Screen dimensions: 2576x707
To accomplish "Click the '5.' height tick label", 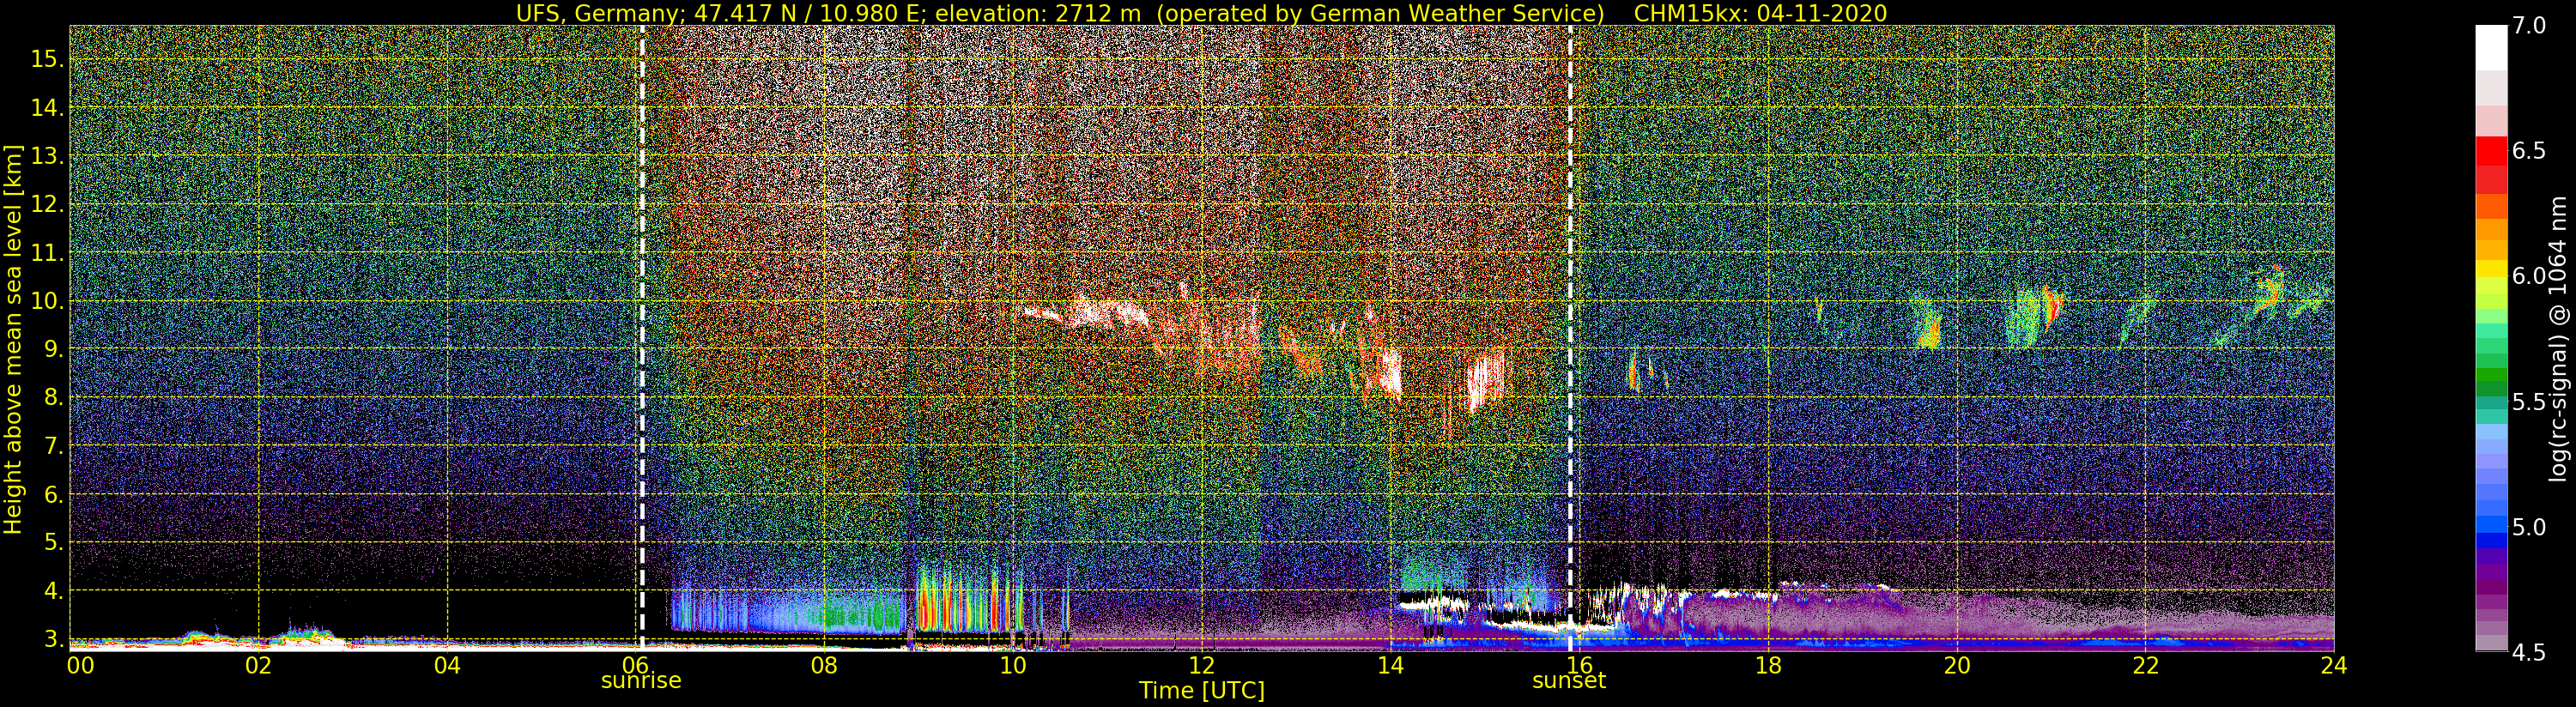I will [53, 542].
